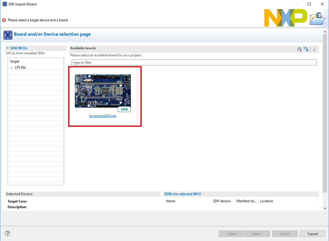Click the Location column header
This screenshot has width=329, height=241.
pyautogui.click(x=266, y=201)
